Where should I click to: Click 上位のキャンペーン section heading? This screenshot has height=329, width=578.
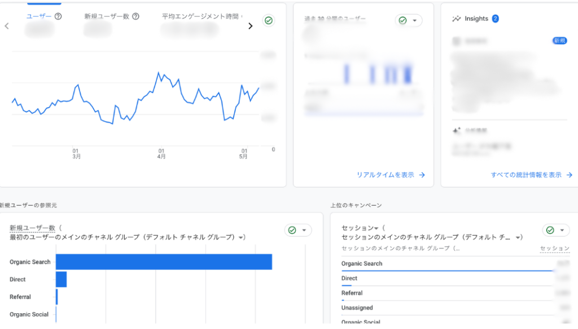(356, 206)
